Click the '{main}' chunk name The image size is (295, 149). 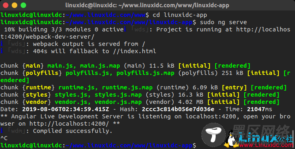click(x=33, y=66)
